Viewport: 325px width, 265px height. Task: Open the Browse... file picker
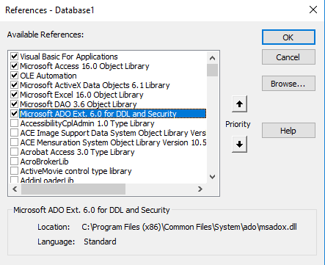coord(288,84)
